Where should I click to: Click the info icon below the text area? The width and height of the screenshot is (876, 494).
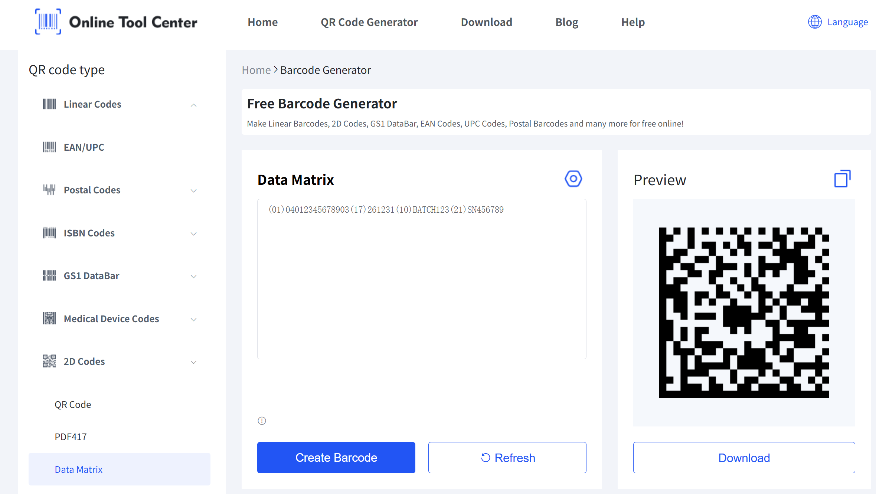(262, 421)
